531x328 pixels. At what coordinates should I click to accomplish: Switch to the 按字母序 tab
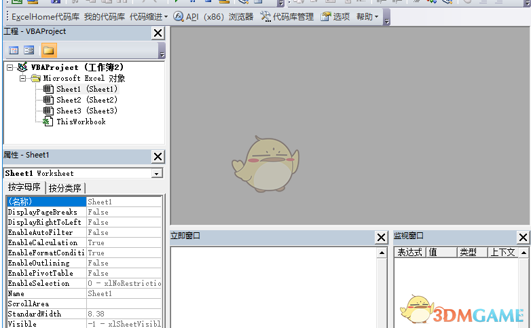24,187
